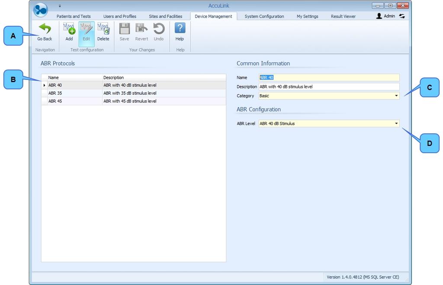The image size is (443, 285).
Task: Select the ABR 40 protocol row
Action: (134, 85)
